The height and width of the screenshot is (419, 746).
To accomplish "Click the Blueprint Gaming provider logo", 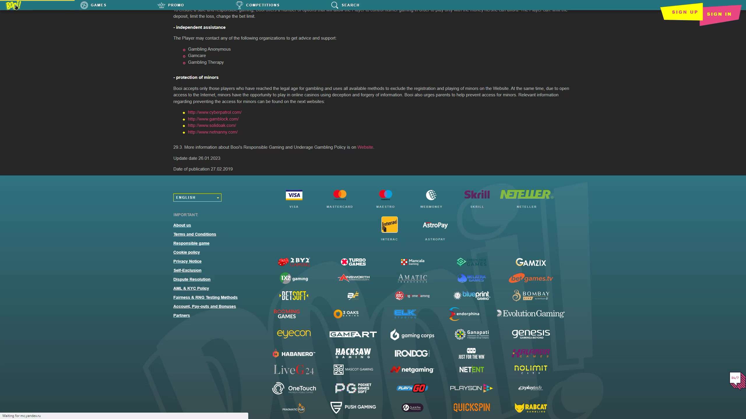I will pos(472,296).
